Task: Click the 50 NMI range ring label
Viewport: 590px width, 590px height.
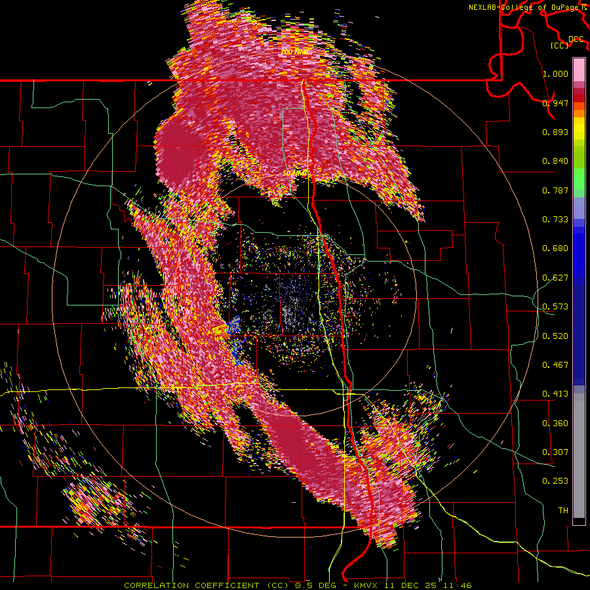Action: tap(296, 173)
